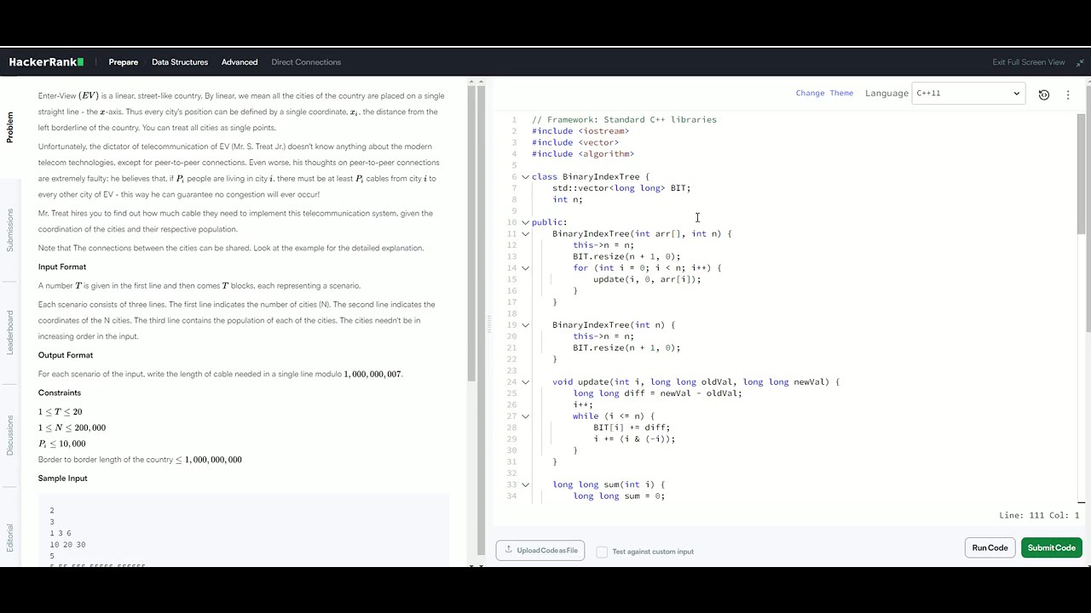Click the Submit Code button
Viewport: 1091px width, 613px height.
click(x=1052, y=548)
